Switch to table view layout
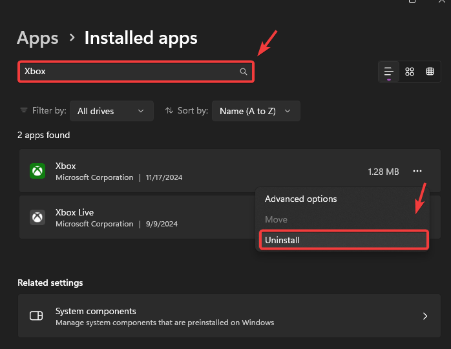The image size is (451, 349). coord(430,72)
